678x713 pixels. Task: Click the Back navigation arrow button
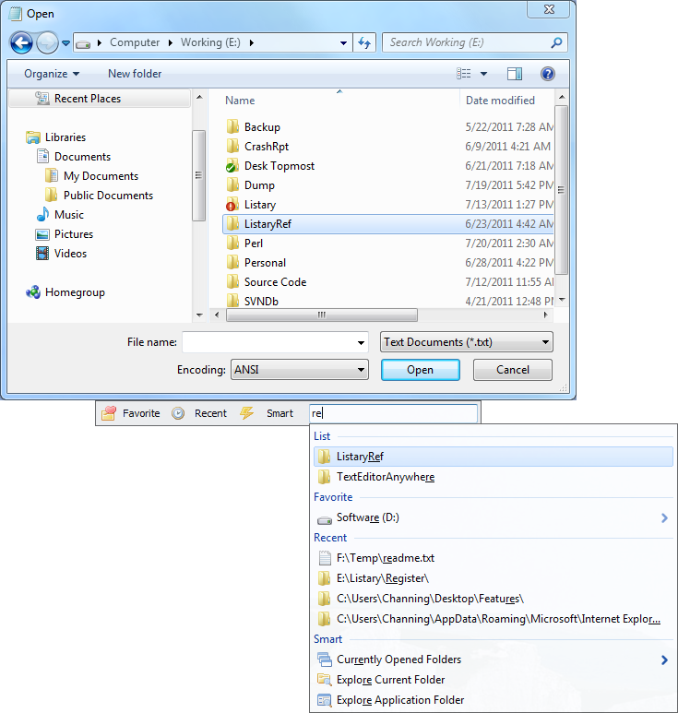tap(21, 43)
